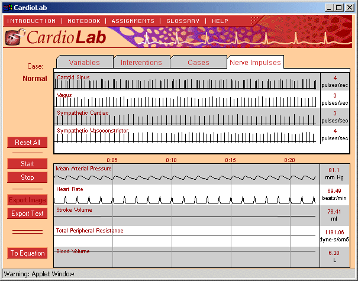Image resolution: width=358 pixels, height=281 pixels.
Task: Select the Nerve Impulses tab
Action: [x=255, y=62]
